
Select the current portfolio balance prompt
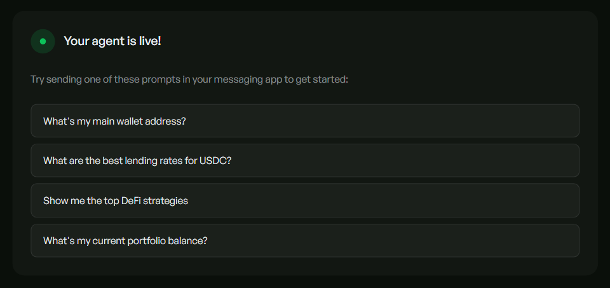tap(125, 241)
